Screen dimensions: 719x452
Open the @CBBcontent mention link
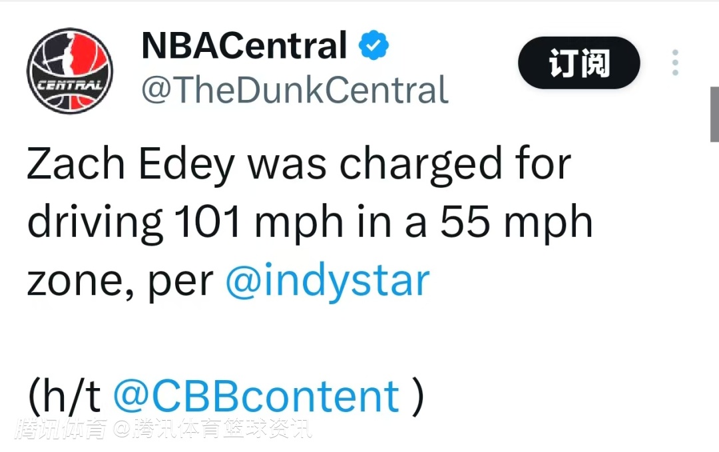256,397
